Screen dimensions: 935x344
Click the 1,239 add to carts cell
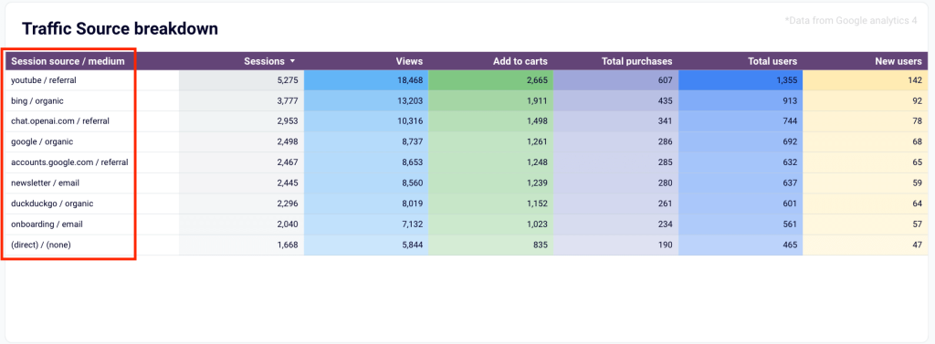click(x=490, y=183)
